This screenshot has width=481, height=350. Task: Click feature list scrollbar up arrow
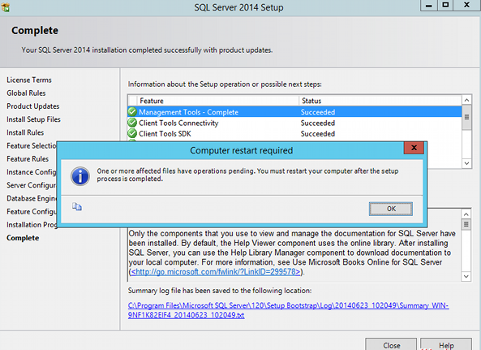[x=466, y=100]
